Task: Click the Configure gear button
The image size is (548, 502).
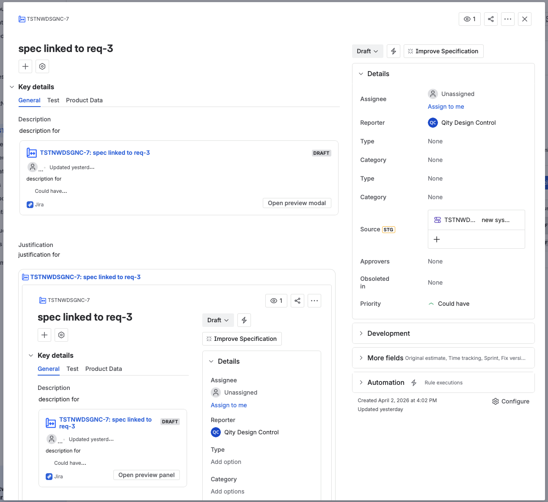Action: (511, 401)
